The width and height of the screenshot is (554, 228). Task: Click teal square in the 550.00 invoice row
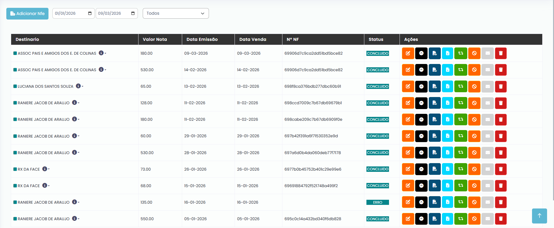pos(15,219)
